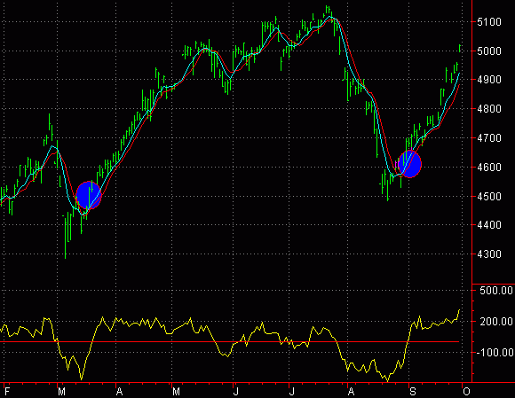Click the red horizontal zero line in oscillator

pos(230,341)
